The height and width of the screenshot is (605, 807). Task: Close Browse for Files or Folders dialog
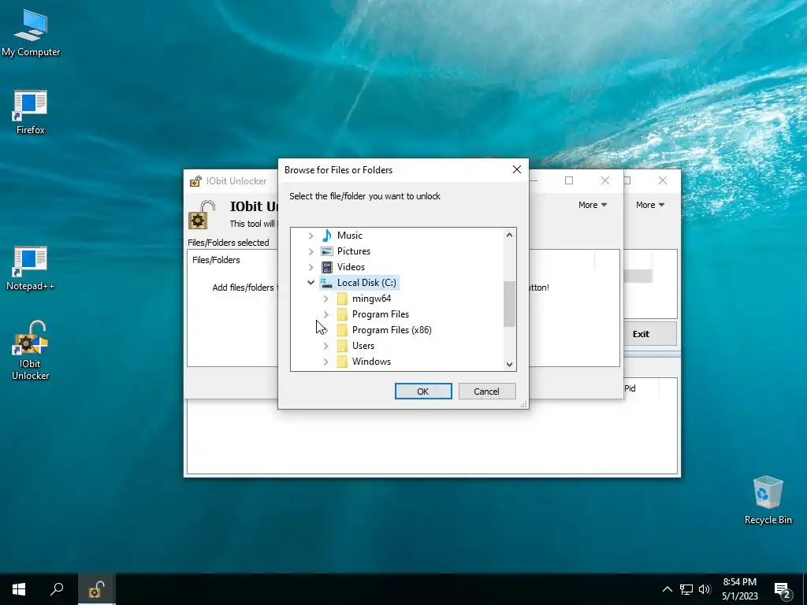[x=517, y=170]
